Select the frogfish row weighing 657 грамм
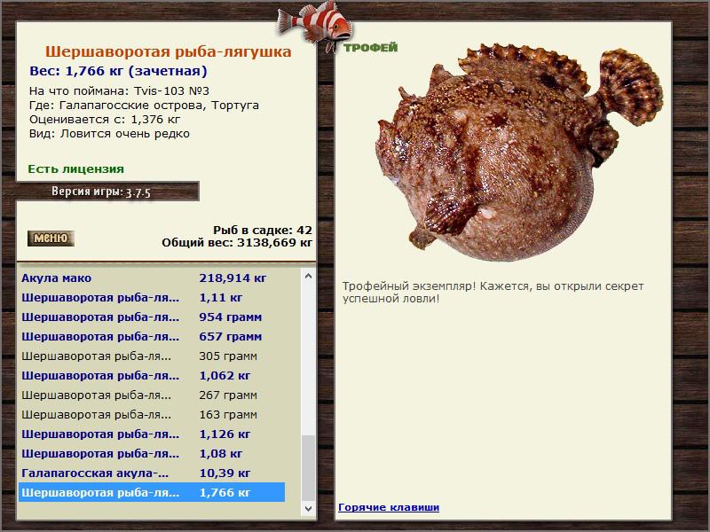Viewport: 710px width, 532px height. [x=152, y=336]
